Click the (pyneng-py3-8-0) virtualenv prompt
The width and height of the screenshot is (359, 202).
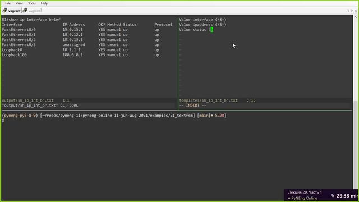coord(20,116)
